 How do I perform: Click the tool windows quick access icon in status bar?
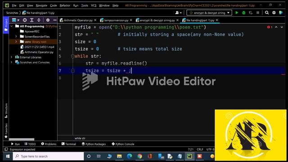pos(6,149)
